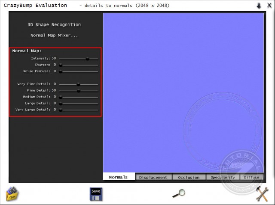Click the 3D Shape Recognition button

(54, 25)
